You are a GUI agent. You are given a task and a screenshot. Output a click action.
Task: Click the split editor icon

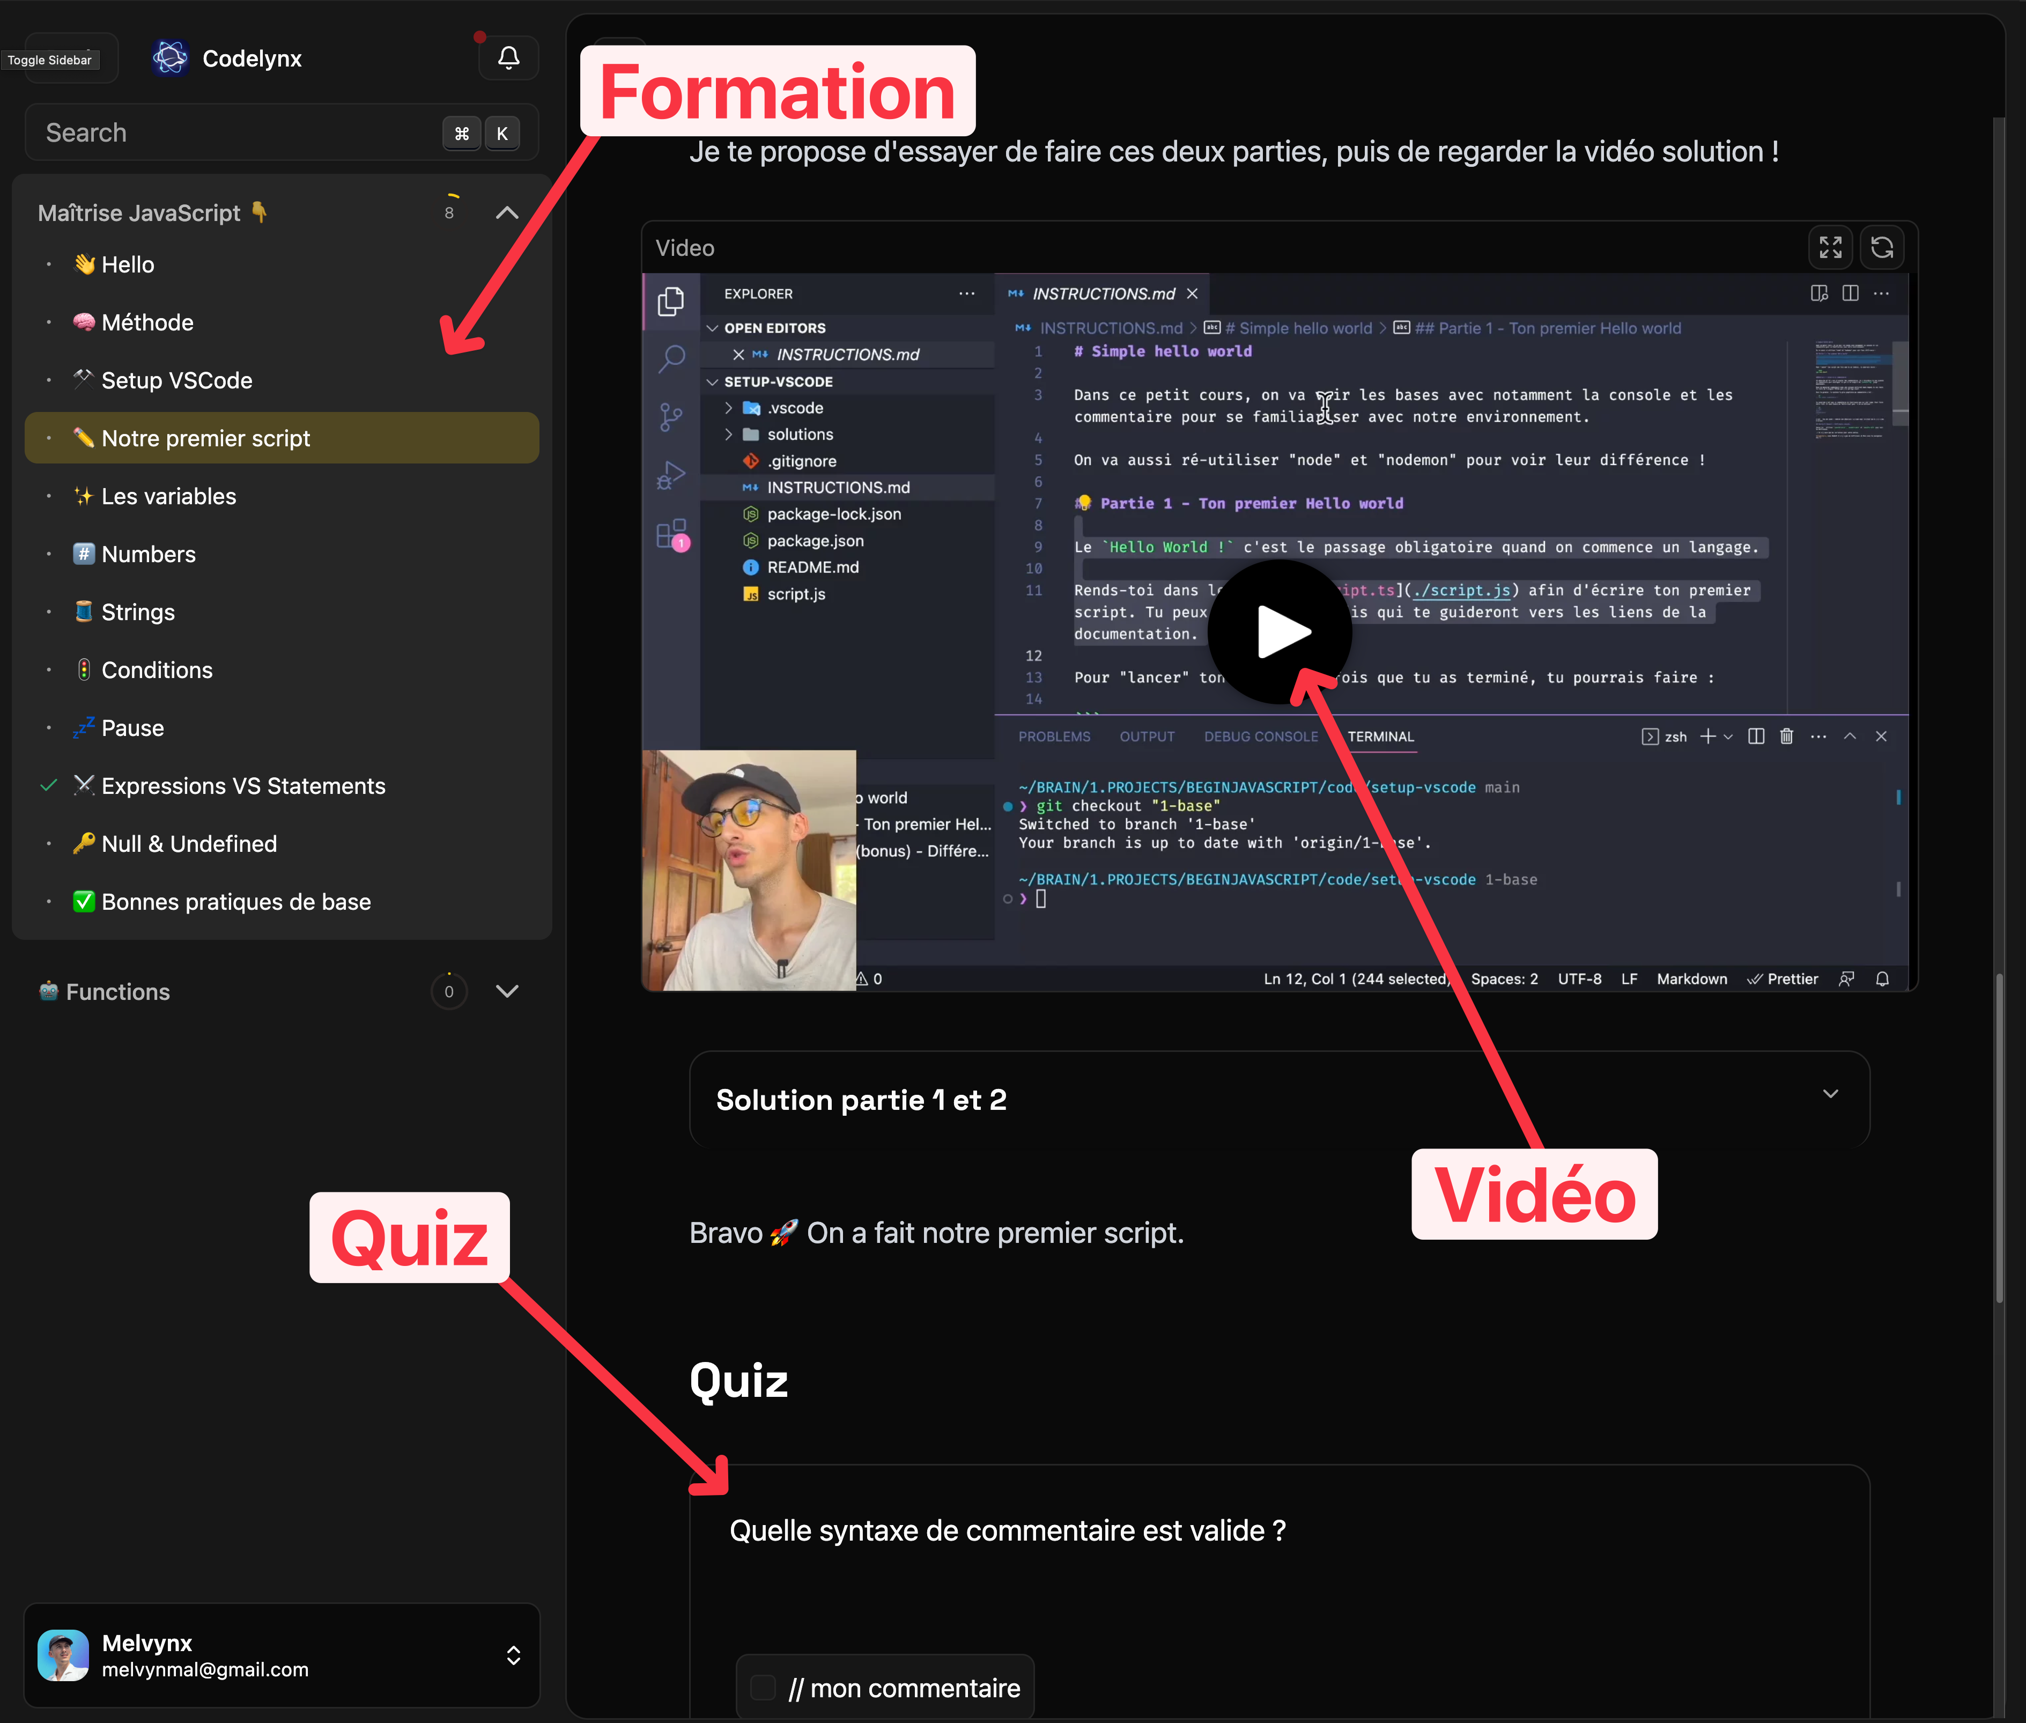pos(1850,293)
